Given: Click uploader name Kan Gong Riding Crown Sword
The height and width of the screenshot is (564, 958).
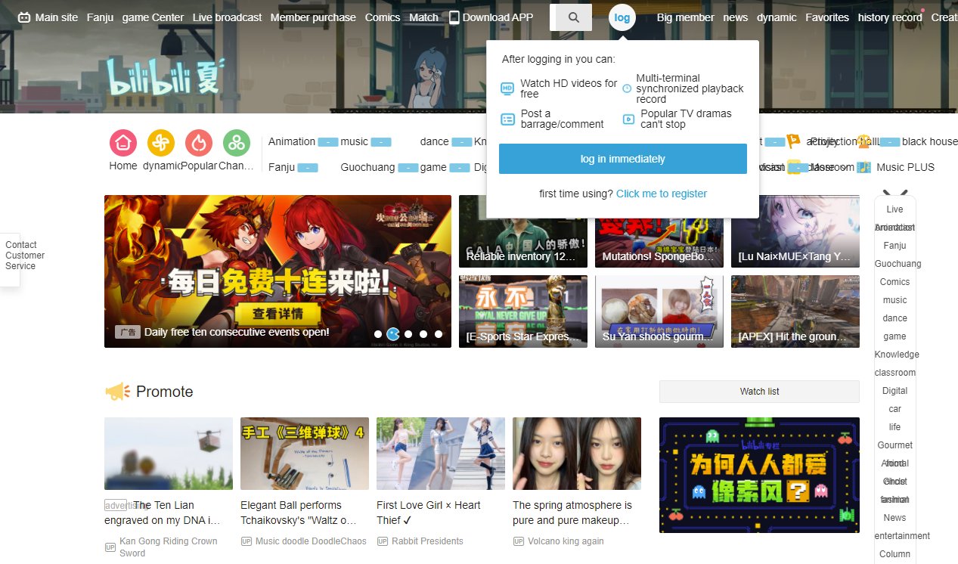Looking at the screenshot, I should point(168,547).
